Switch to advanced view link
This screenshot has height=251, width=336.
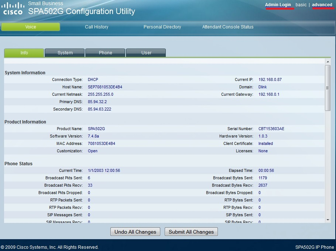point(322,5)
